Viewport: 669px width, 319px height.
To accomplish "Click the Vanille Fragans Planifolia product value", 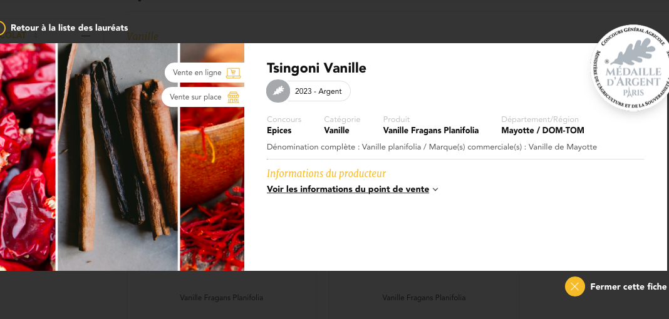I will click(430, 130).
